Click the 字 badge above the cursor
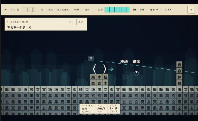 point(91,59)
